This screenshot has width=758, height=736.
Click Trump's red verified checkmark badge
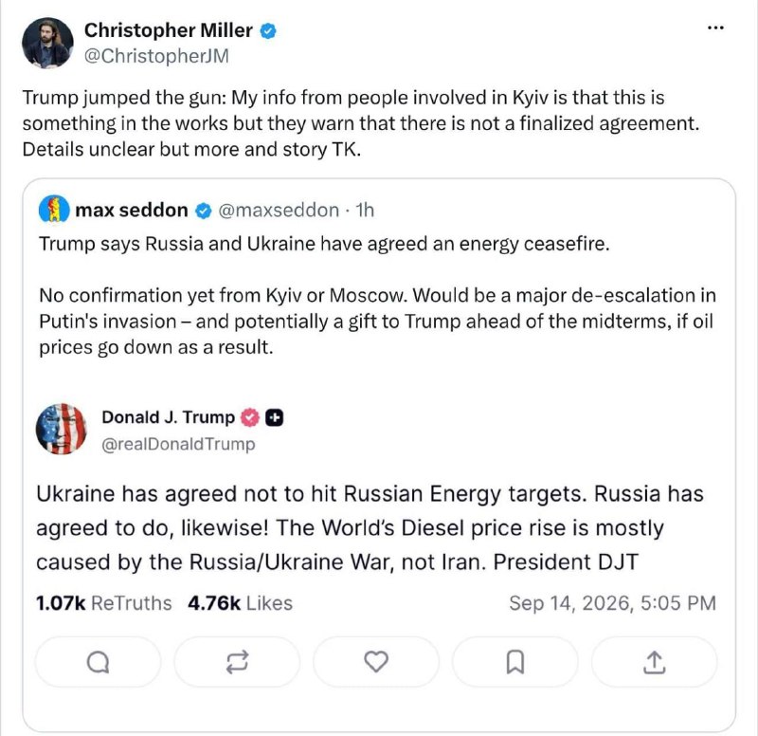pyautogui.click(x=250, y=417)
